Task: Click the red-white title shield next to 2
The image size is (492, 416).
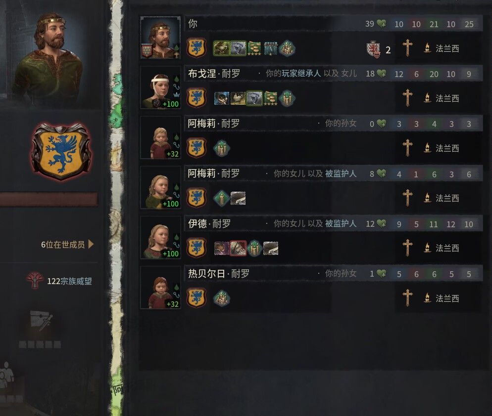Action: pyautogui.click(x=373, y=49)
